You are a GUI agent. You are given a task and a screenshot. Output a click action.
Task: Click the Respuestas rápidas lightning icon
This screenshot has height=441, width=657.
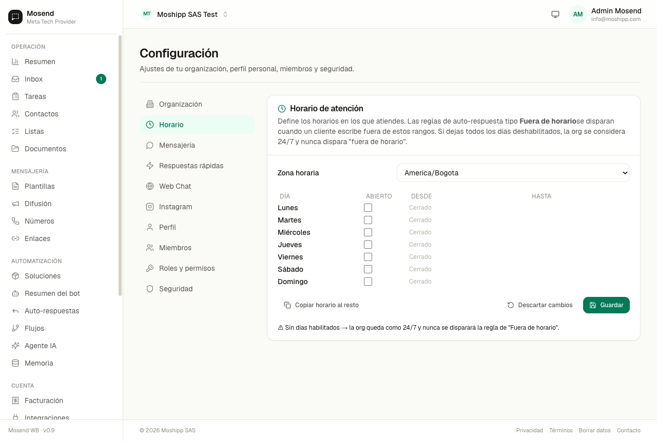pos(150,166)
